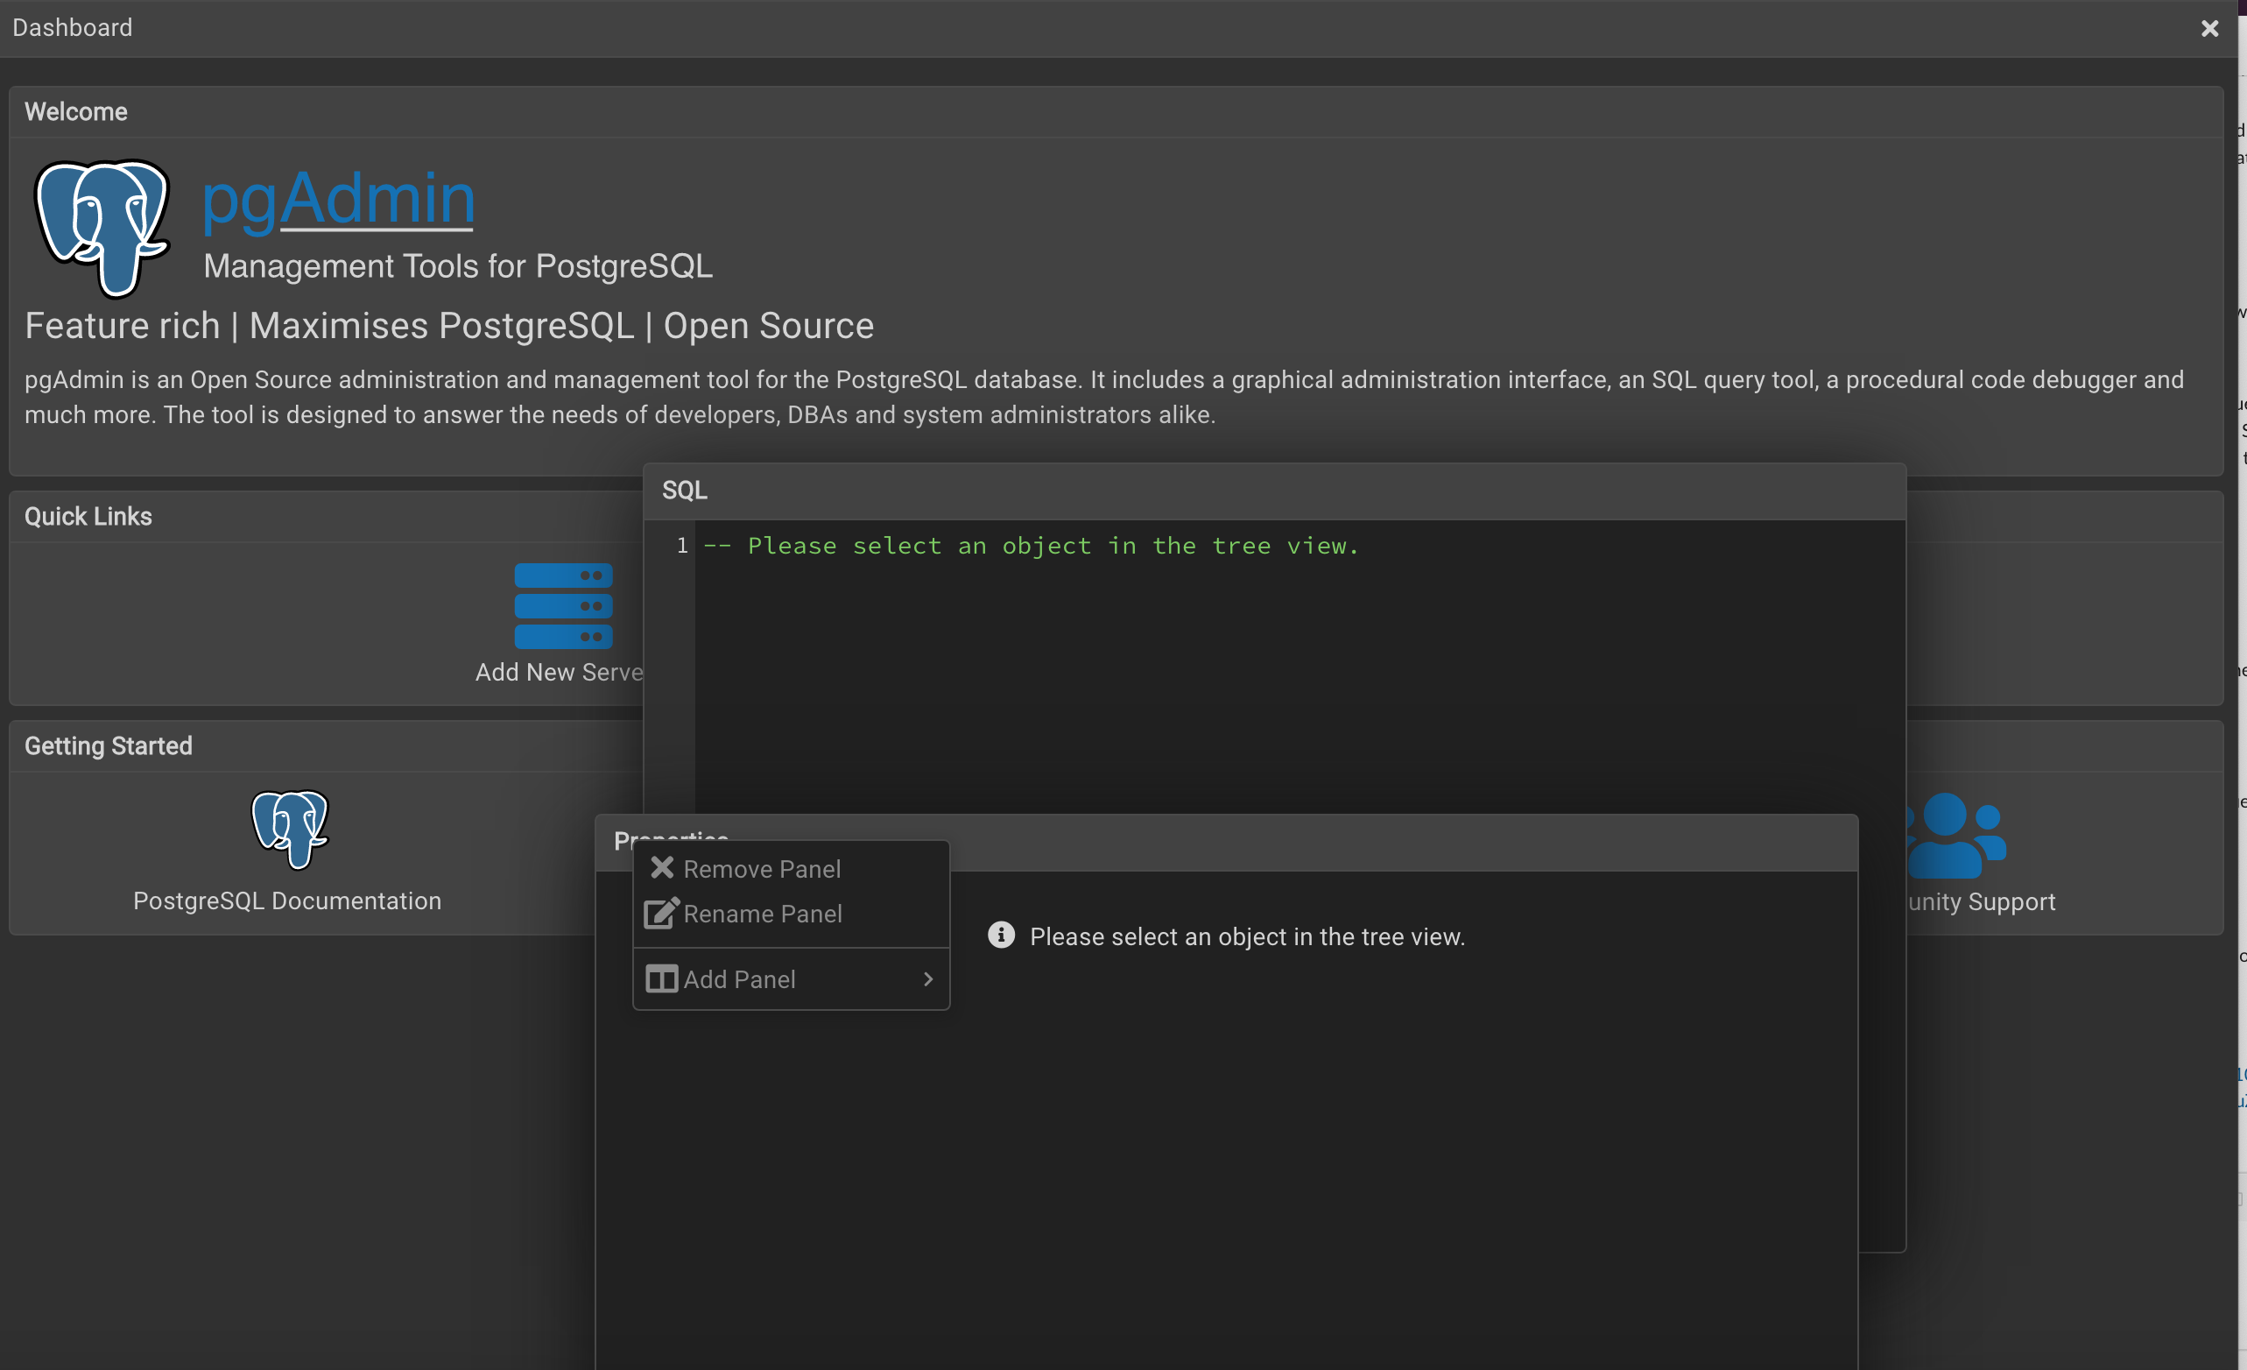Click line 1 in the SQL editor
The height and width of the screenshot is (1370, 2247).
pyautogui.click(x=1031, y=546)
